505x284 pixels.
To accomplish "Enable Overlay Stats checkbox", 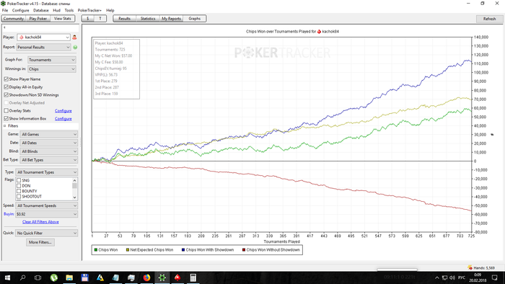I will (x=6, y=110).
